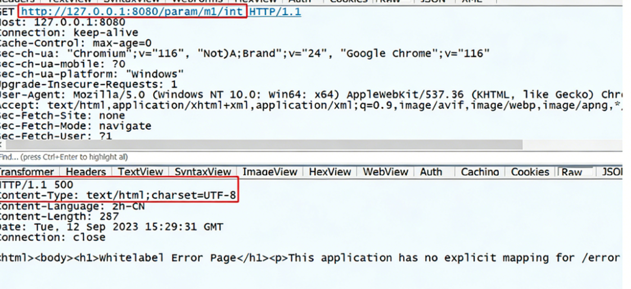Click the 'Sec-Fetch-User: ?1' line

[x=56, y=136]
